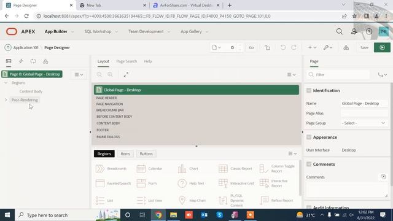
Task: Open File Explorer from the taskbar
Action: pos(173,215)
